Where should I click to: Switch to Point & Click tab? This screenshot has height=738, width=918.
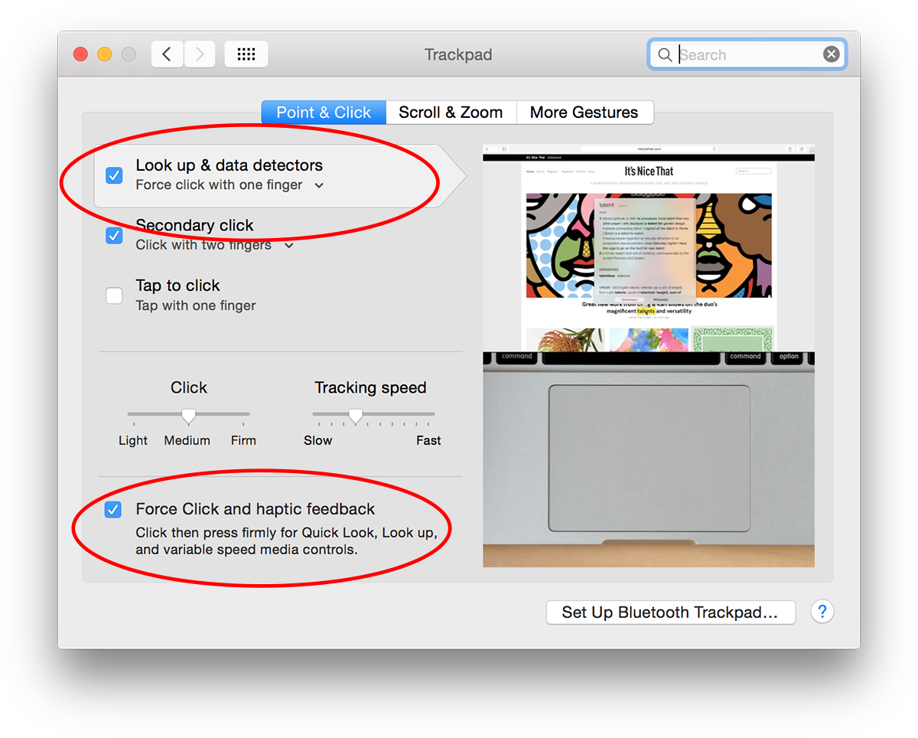(324, 113)
